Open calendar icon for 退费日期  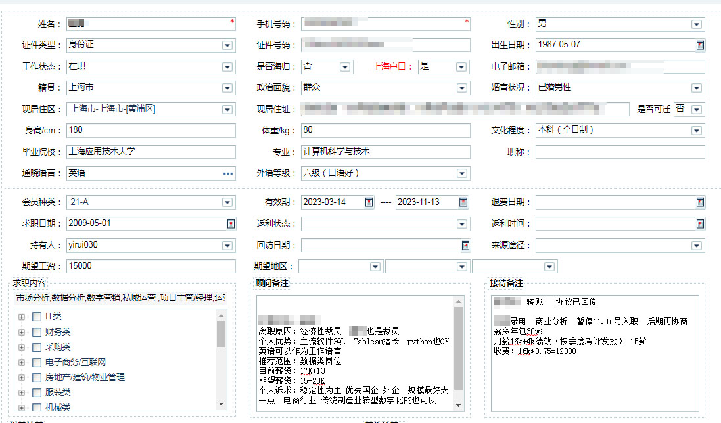700,202
